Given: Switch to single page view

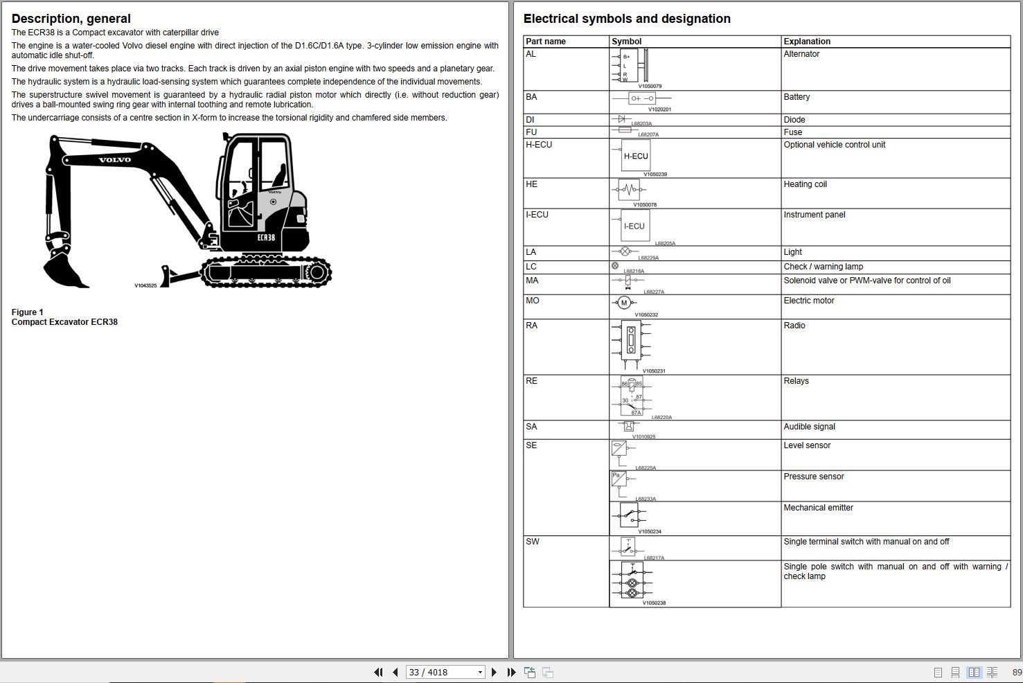Looking at the screenshot, I should tap(938, 672).
